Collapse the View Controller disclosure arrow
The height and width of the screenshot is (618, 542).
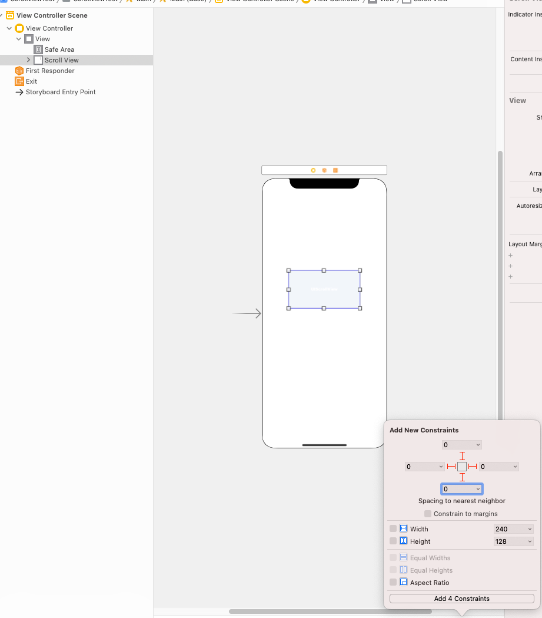(x=9, y=28)
